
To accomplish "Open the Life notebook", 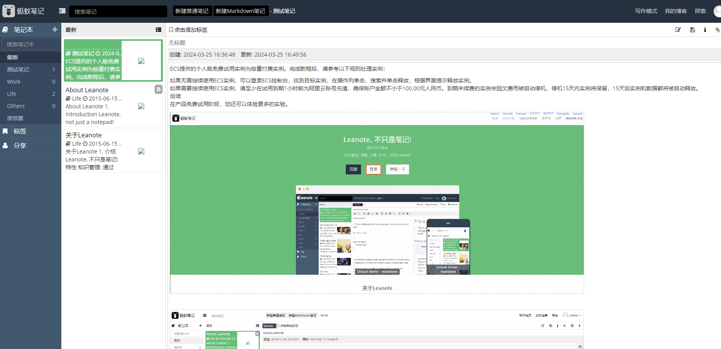I will pos(31,94).
